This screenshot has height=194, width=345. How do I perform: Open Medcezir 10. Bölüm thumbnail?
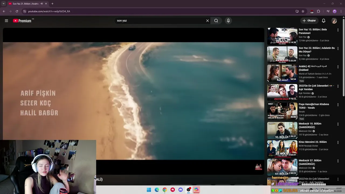click(x=282, y=130)
